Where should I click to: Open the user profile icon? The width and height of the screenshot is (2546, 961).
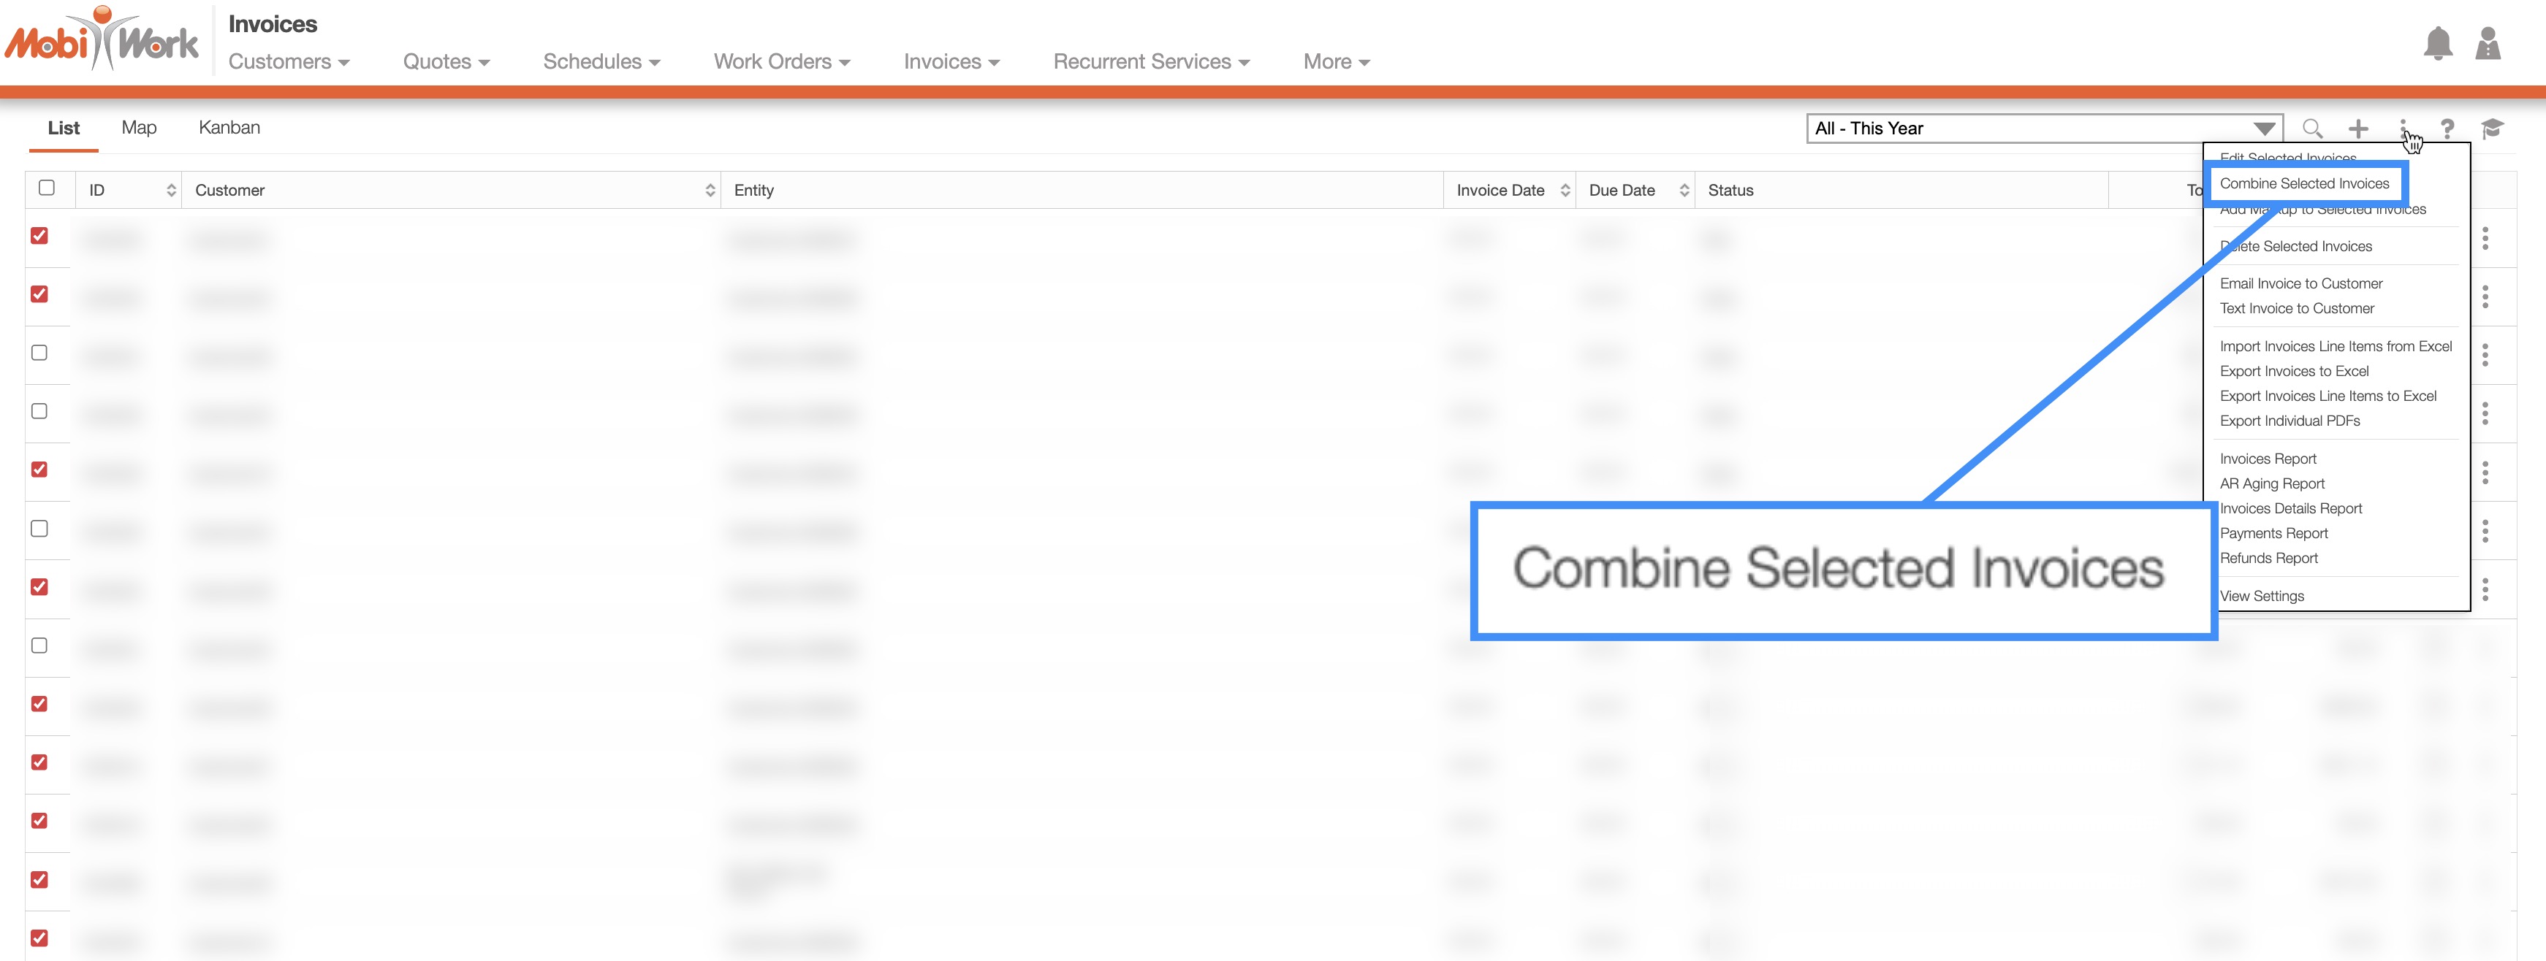point(2487,45)
